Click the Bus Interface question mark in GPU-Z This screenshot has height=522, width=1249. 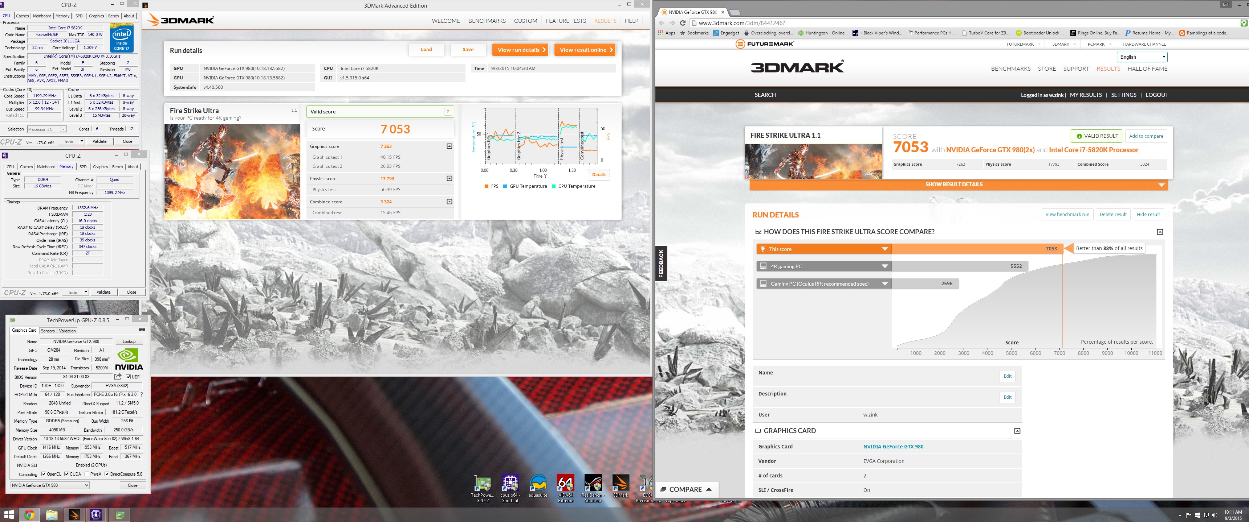(142, 394)
